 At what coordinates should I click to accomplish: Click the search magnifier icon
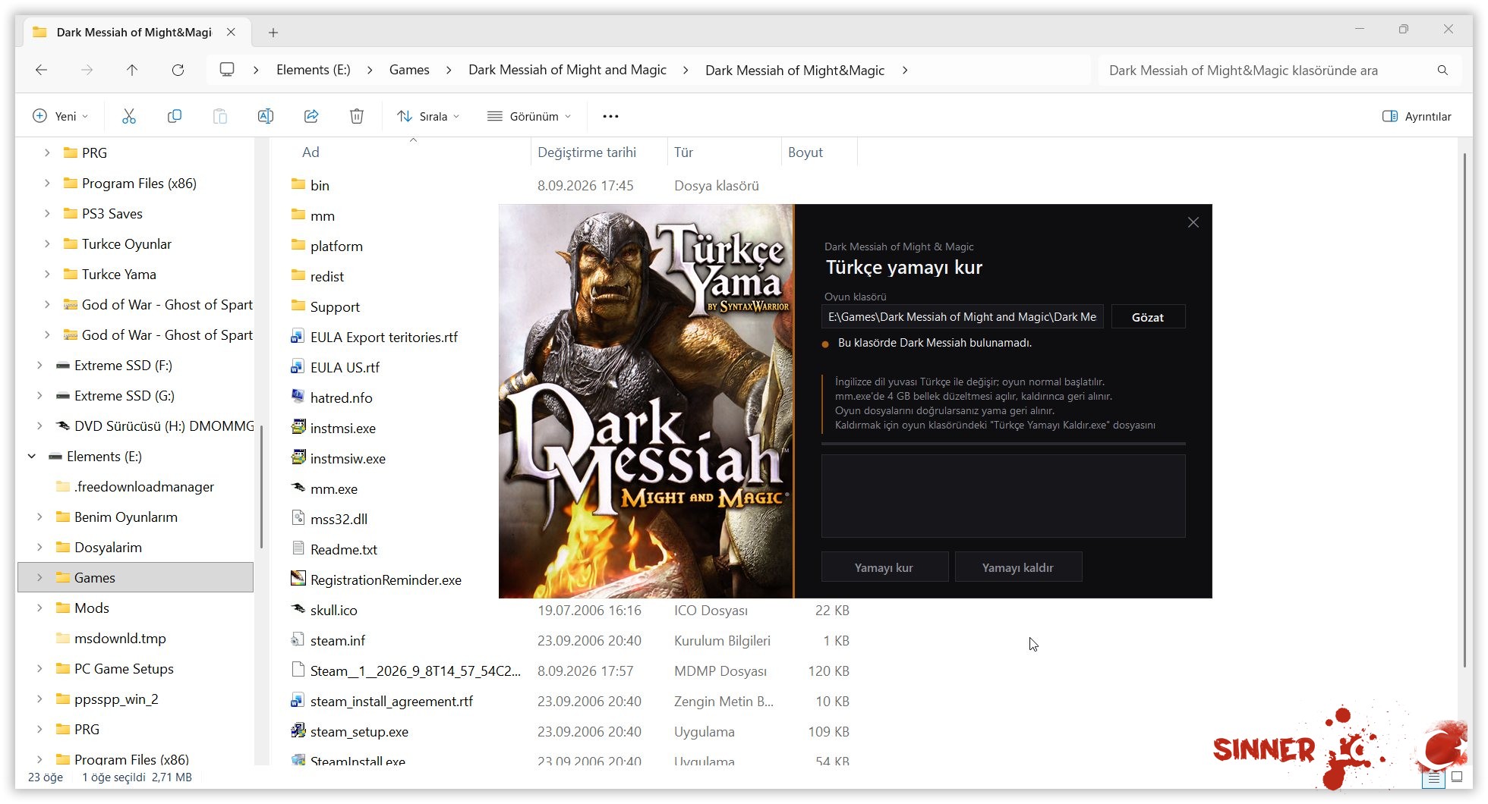tap(1442, 70)
